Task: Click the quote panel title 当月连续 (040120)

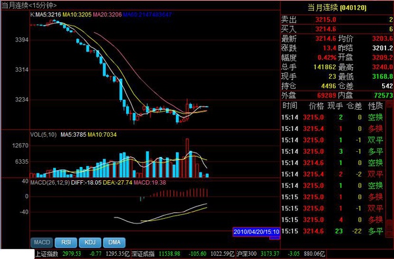Action: coord(337,7)
